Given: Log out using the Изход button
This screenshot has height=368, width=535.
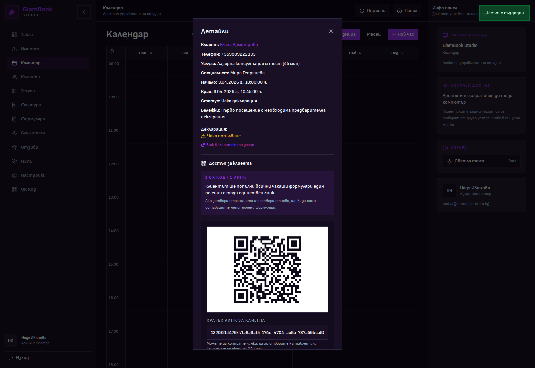Looking at the screenshot, I should tap(48, 358).
